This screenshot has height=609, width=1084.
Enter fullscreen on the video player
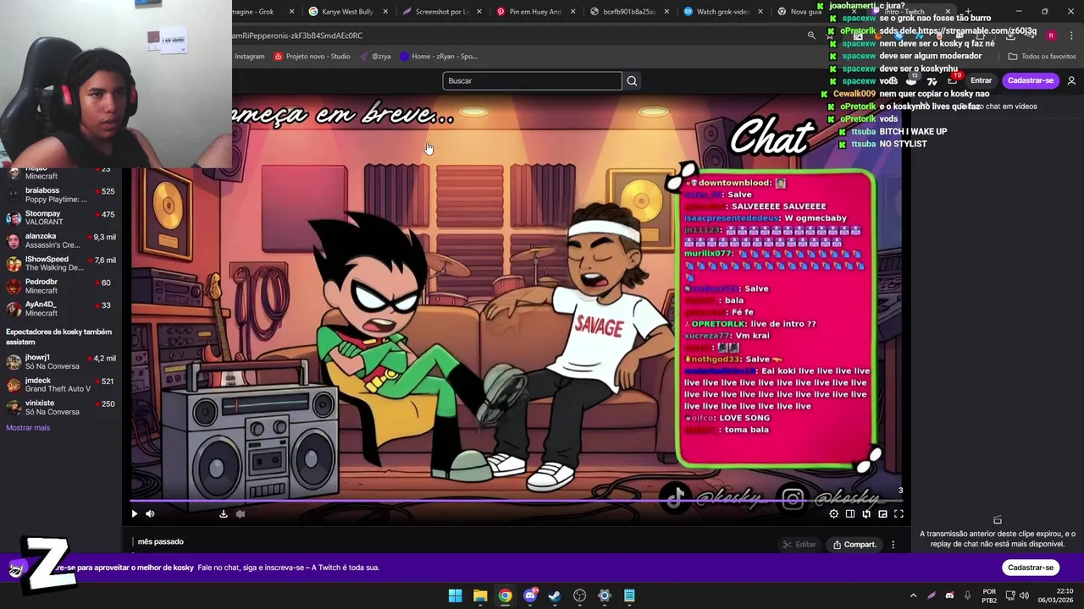tap(899, 513)
